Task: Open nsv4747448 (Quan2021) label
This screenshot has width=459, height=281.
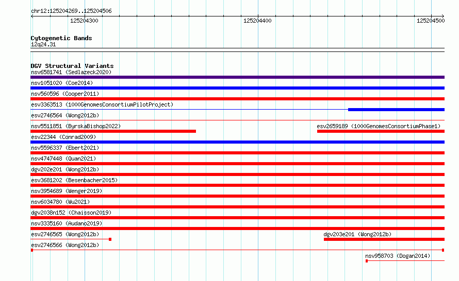Action: pos(63,159)
